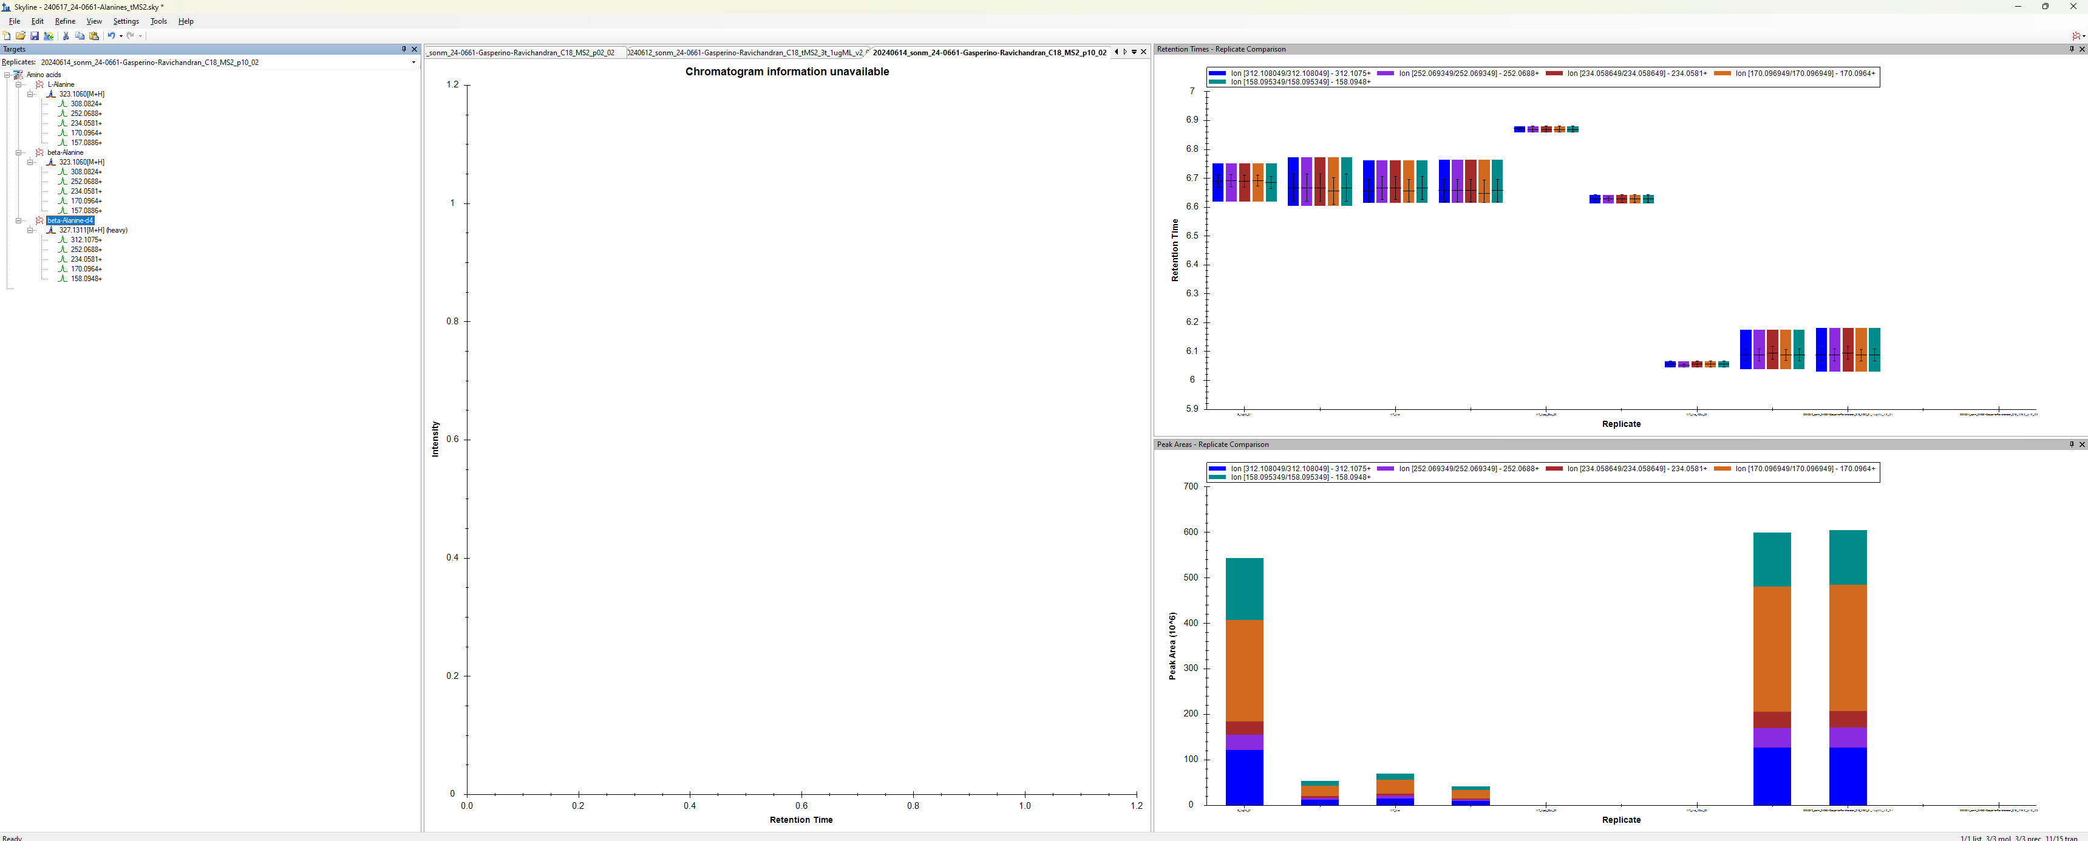Collapse the L-Alanine tree node

(19, 84)
